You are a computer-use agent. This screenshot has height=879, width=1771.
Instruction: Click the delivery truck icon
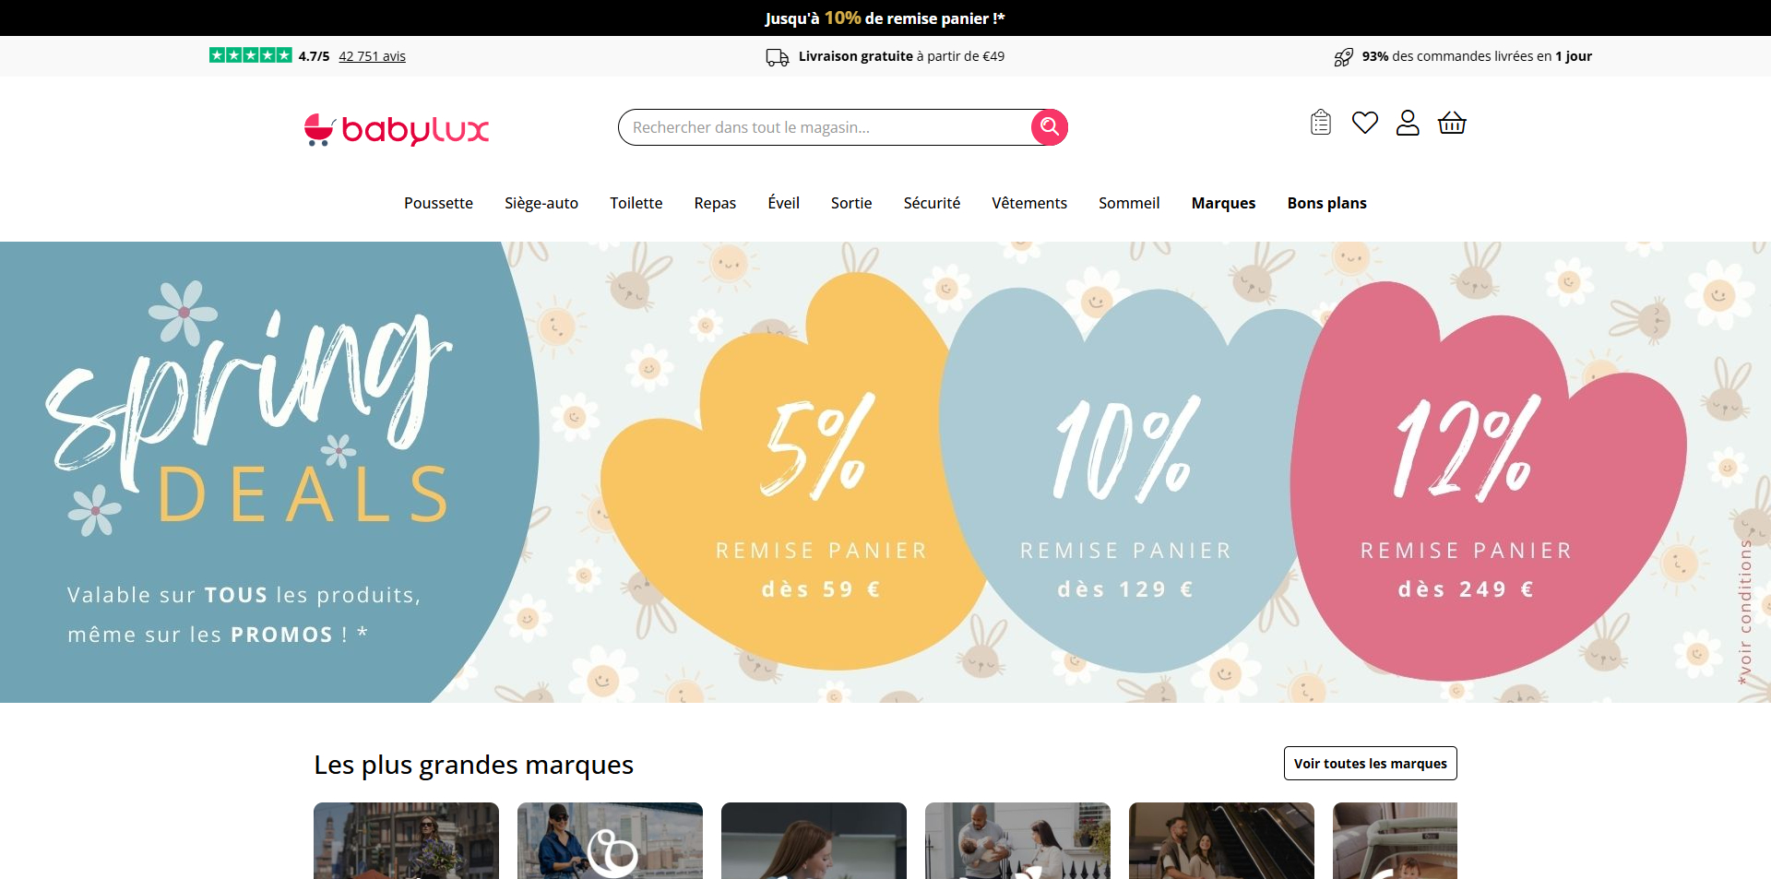pyautogui.click(x=778, y=57)
